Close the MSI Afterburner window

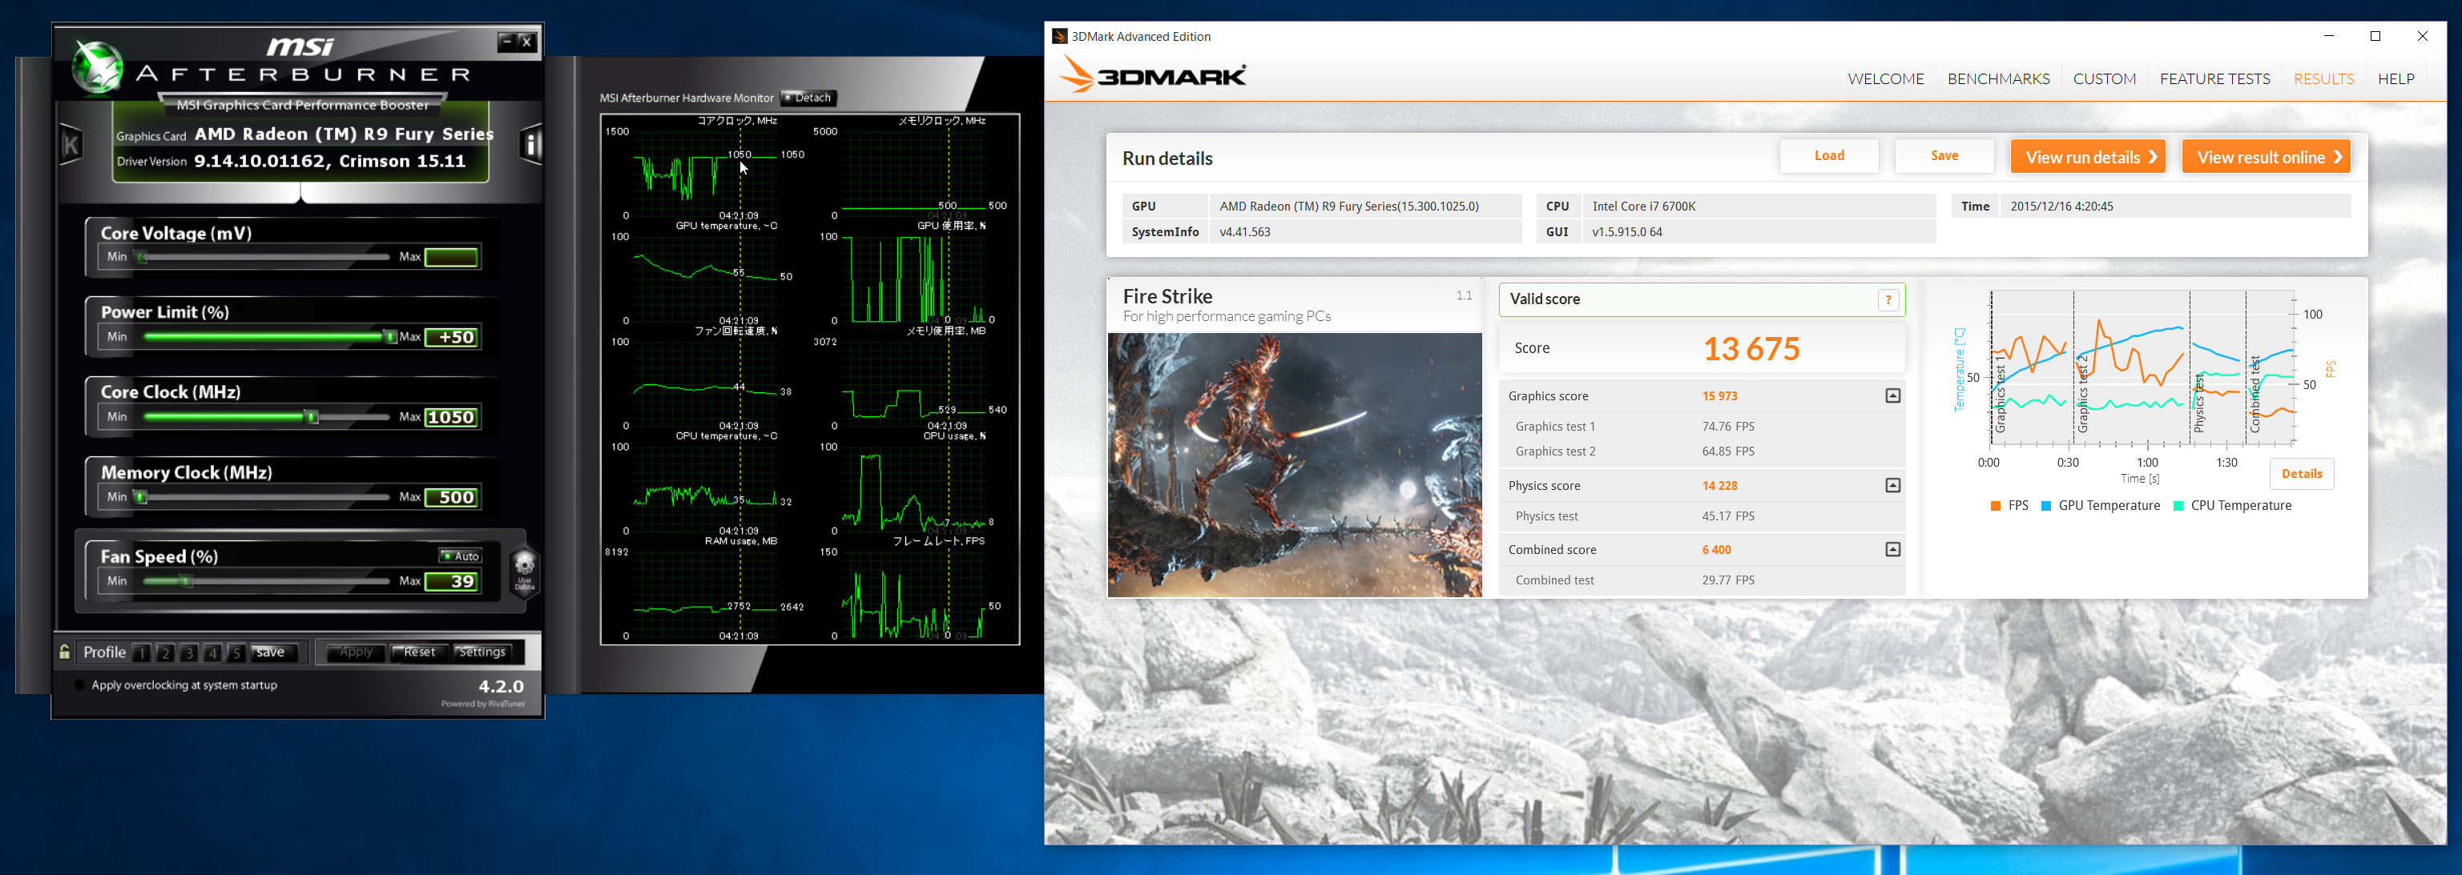click(x=526, y=41)
